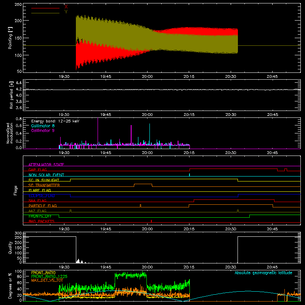Click the BAD_PACKETS red tick mark

coord(151,221)
